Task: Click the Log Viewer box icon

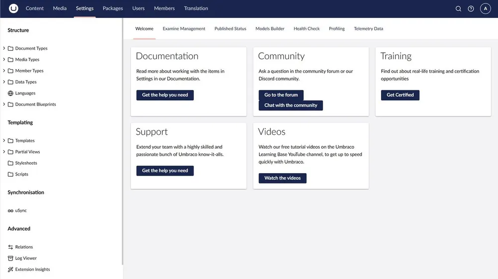Action: (10, 258)
